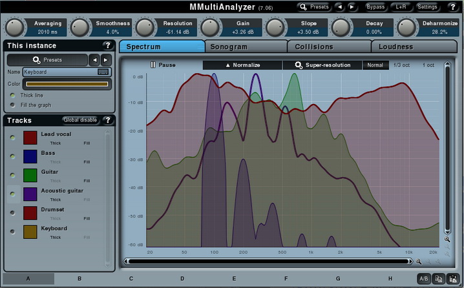464x288 pixels.
Task: Click the Keyboard gold color swatch
Action: coord(30,232)
